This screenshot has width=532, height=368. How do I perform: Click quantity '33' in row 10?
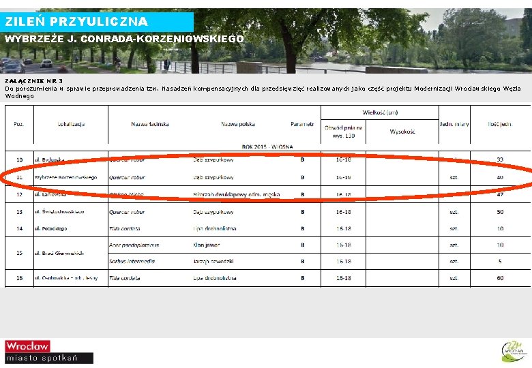[500, 159]
